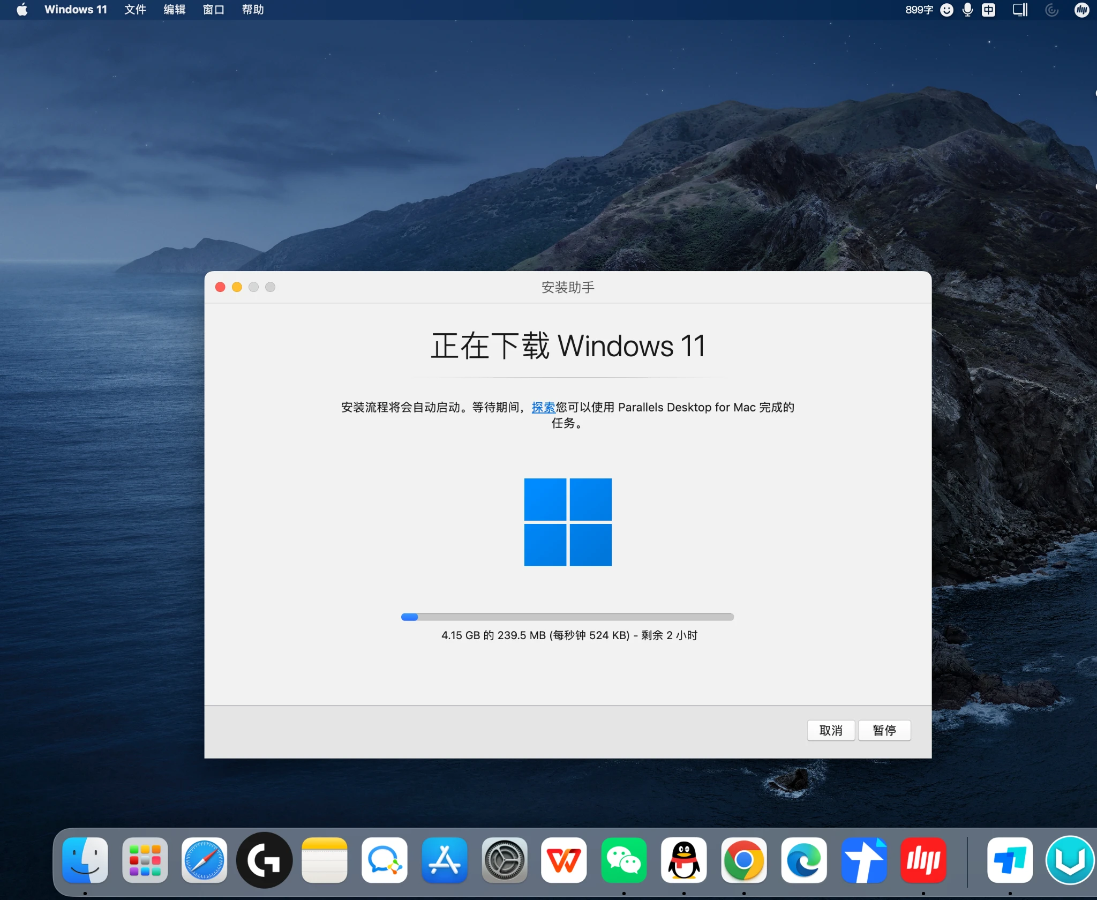Cancel the Windows 11 download (取消)

tap(830, 730)
